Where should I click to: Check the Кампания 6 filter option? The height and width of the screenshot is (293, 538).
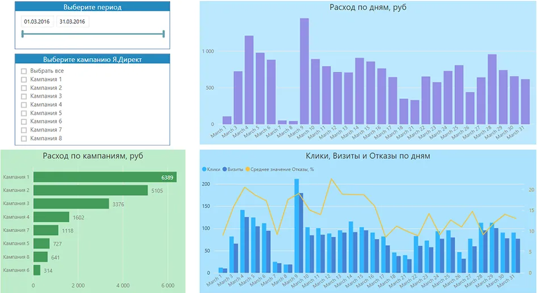pos(24,122)
